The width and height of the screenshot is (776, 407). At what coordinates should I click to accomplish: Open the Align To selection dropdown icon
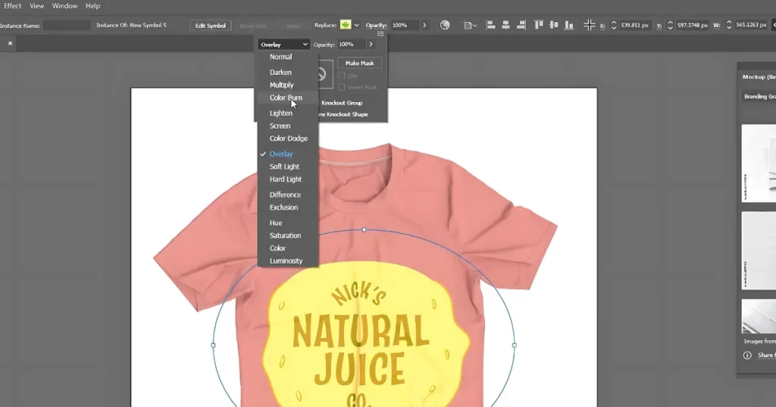(x=470, y=25)
